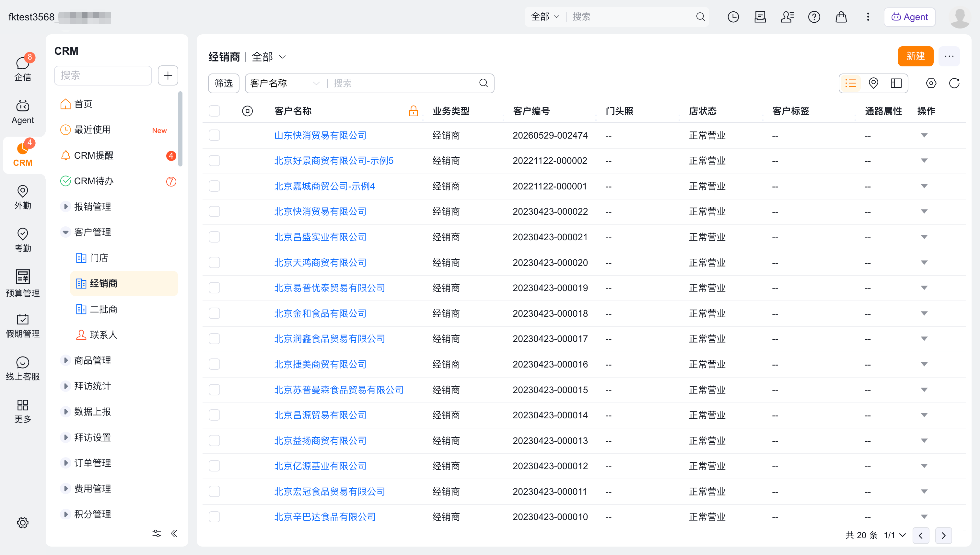Screen dimensions: 980x555
Task: Open 更多 apps grid
Action: [x=23, y=411]
